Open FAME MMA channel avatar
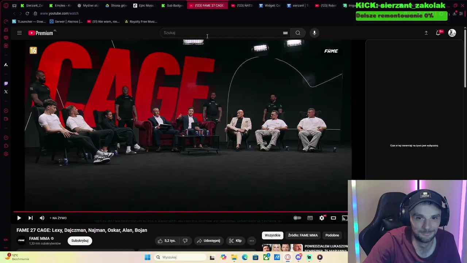Screen dimensions: 467x263 (22, 240)
